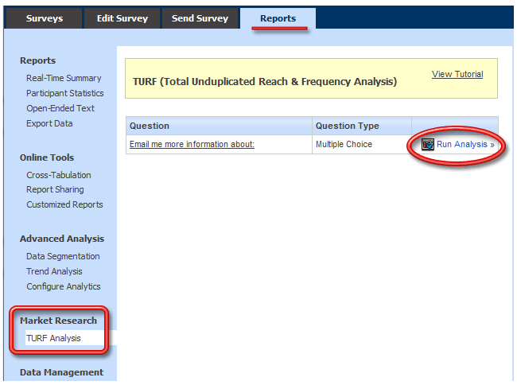Open 'Email me more information about:' question
This screenshot has height=385, width=517.
point(192,145)
